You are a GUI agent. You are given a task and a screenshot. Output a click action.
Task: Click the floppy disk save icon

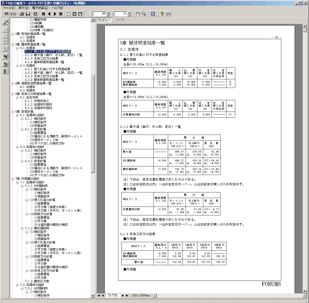(28, 14)
